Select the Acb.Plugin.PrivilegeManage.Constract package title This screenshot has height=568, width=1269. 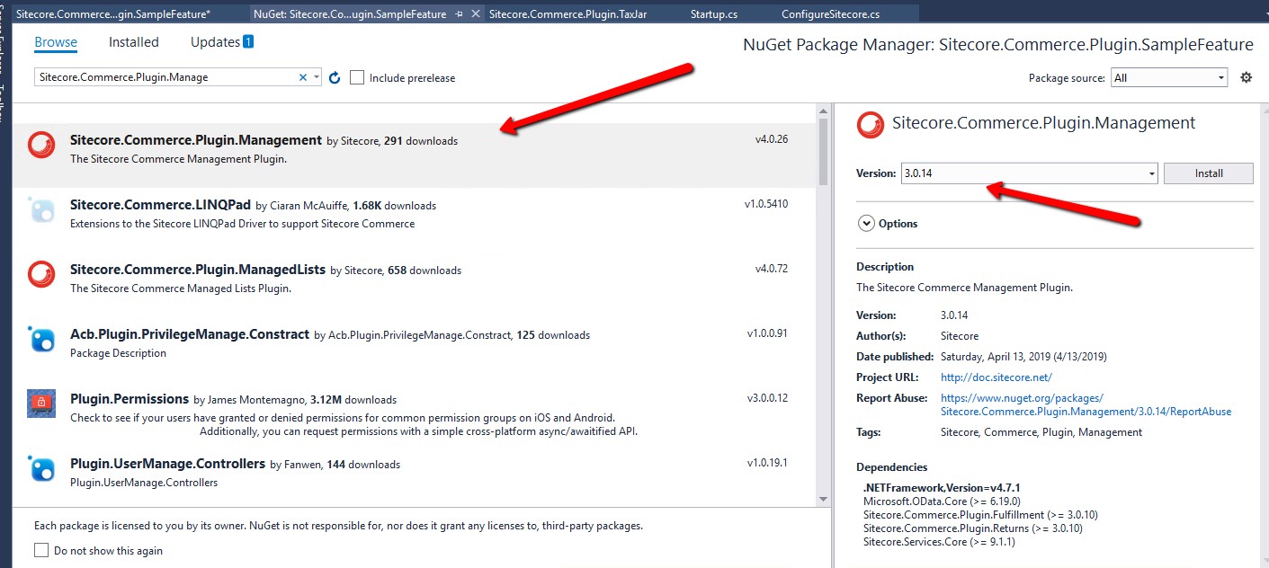point(190,334)
